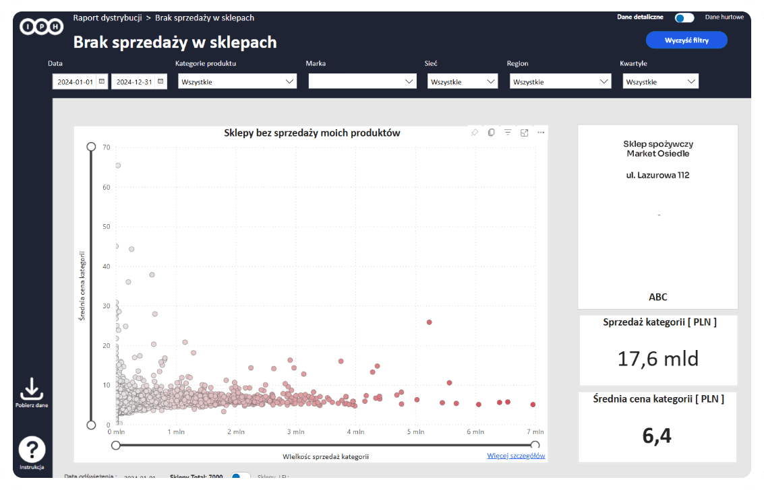The width and height of the screenshot is (764, 490).
Task: Toggle the Sklepy Total switch
Action: point(240,477)
